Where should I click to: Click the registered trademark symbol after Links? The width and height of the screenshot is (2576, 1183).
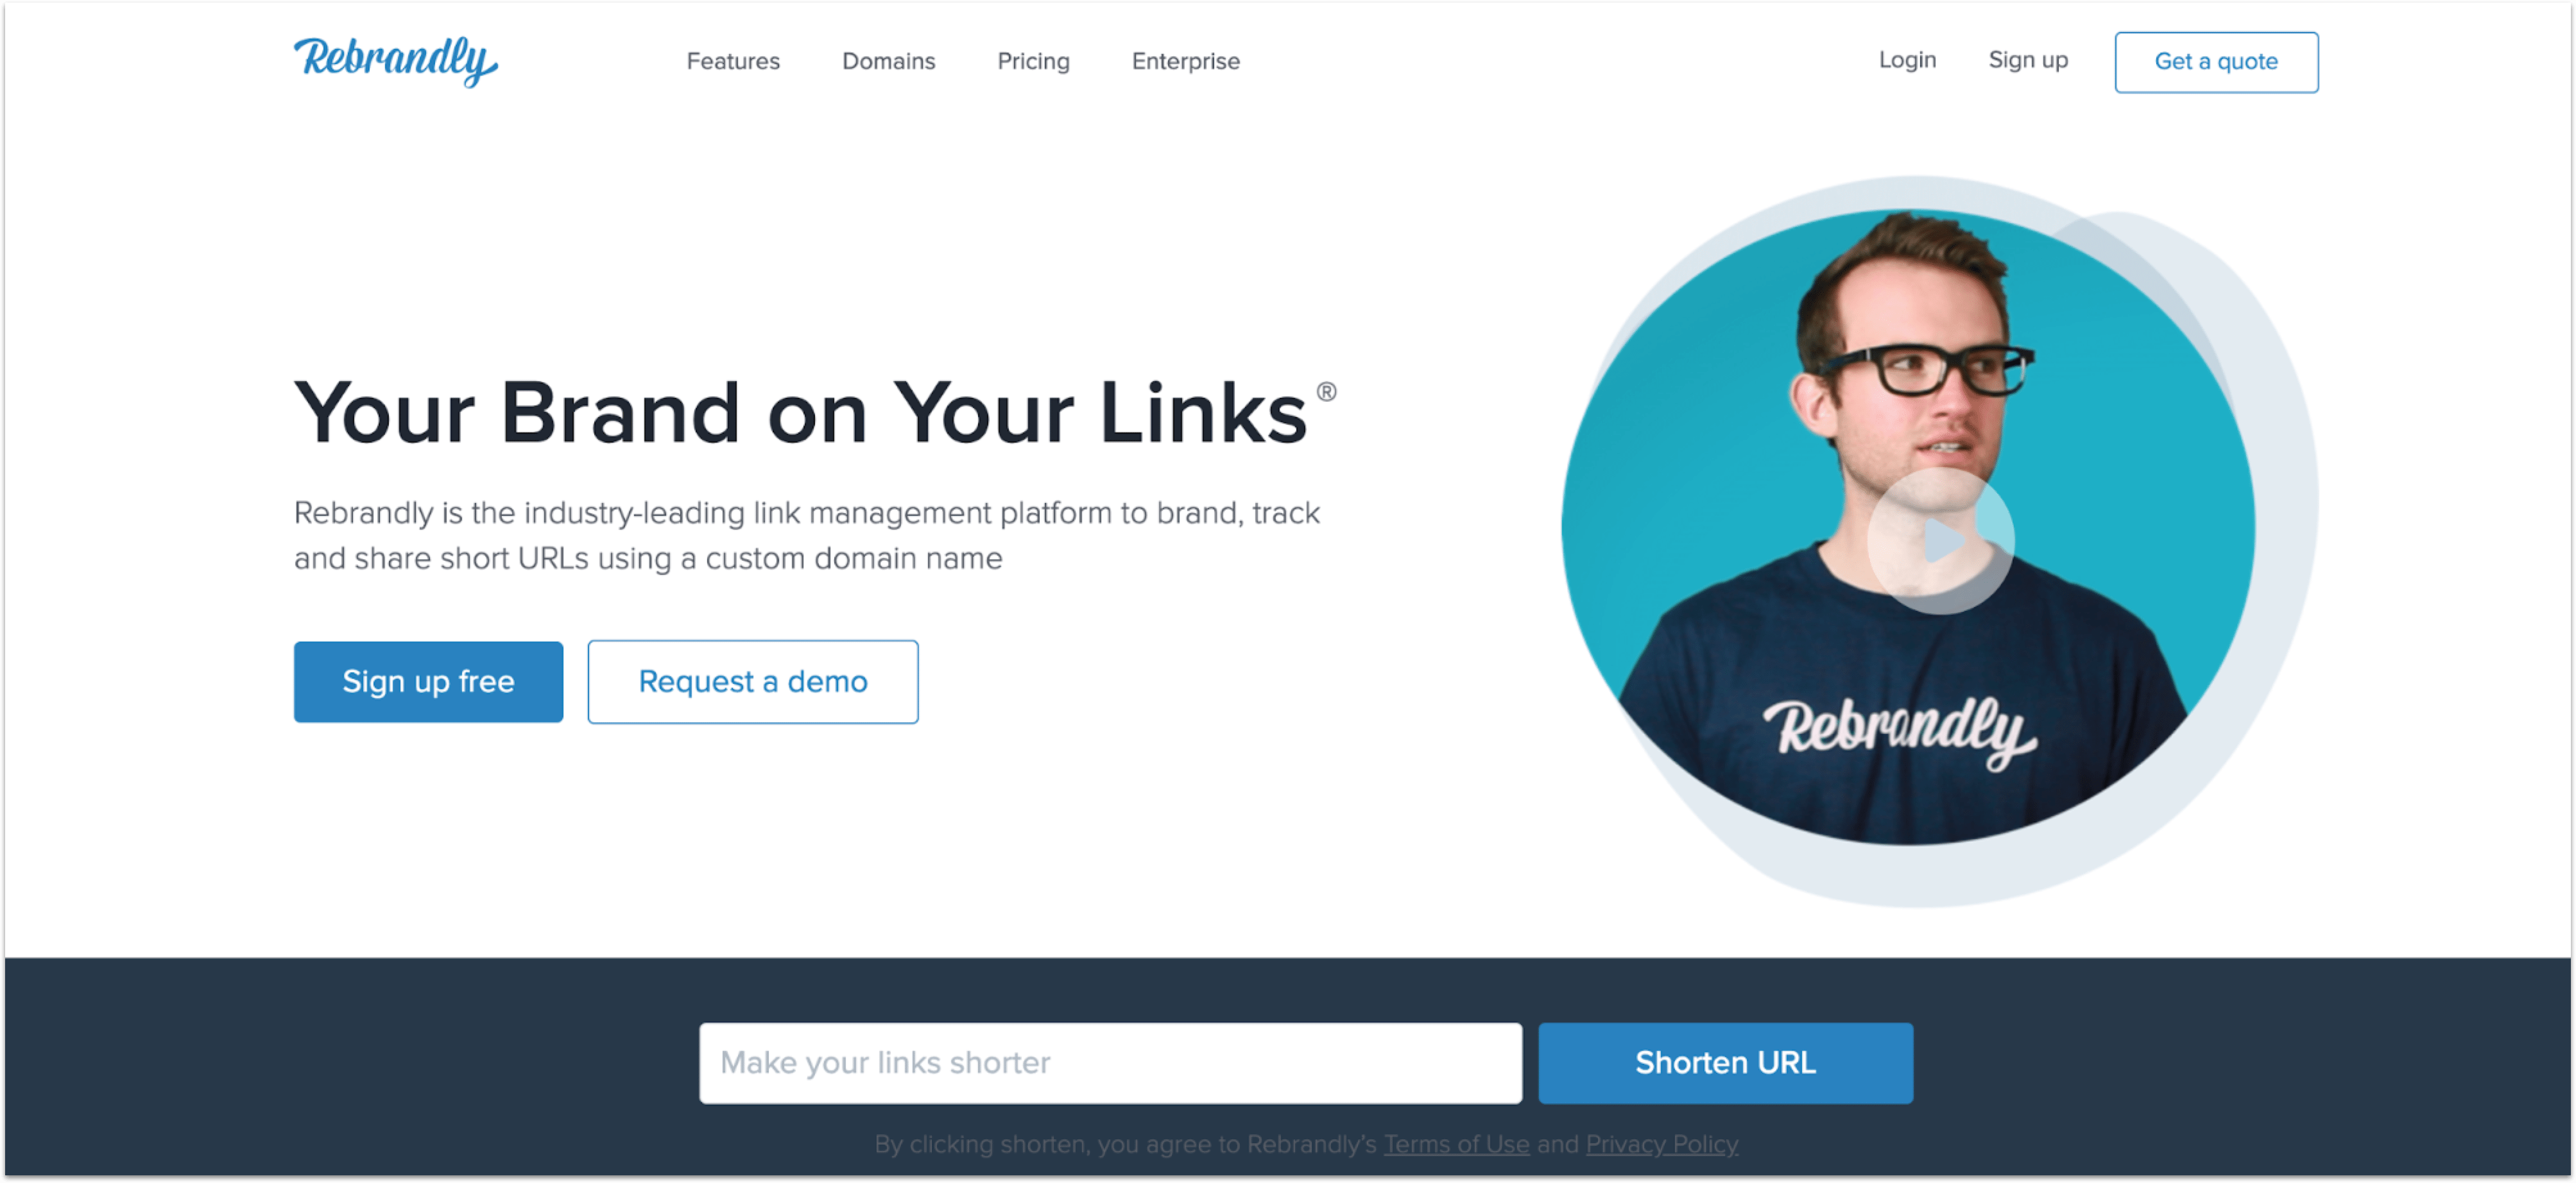[1325, 392]
